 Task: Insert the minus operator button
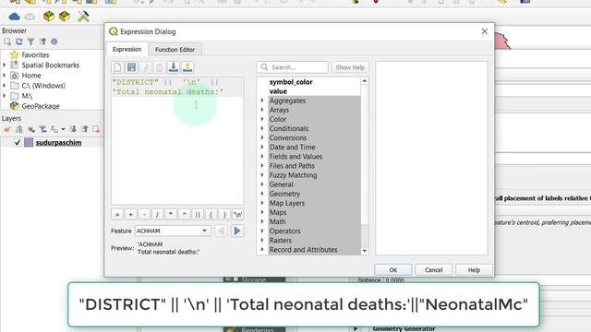(x=144, y=215)
